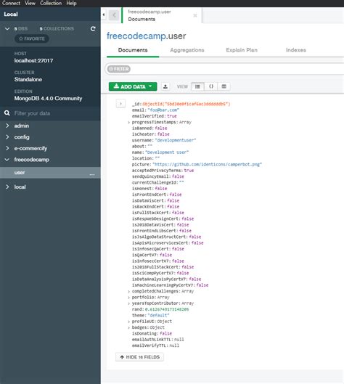
Task: Switch to the Explain Plan tab
Action: (242, 50)
